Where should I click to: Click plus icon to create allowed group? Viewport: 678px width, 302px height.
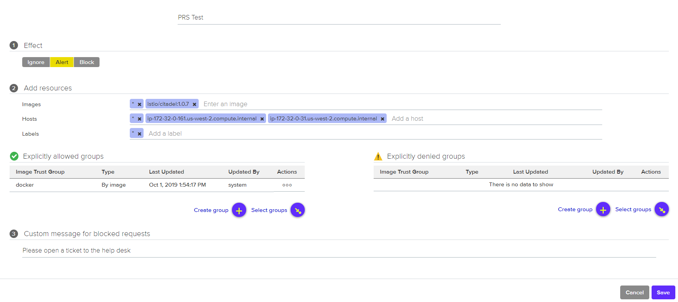(x=239, y=210)
